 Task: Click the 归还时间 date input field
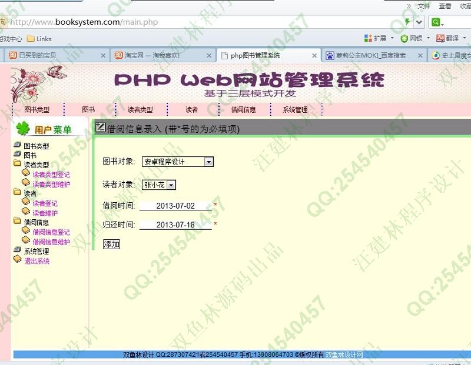point(175,225)
